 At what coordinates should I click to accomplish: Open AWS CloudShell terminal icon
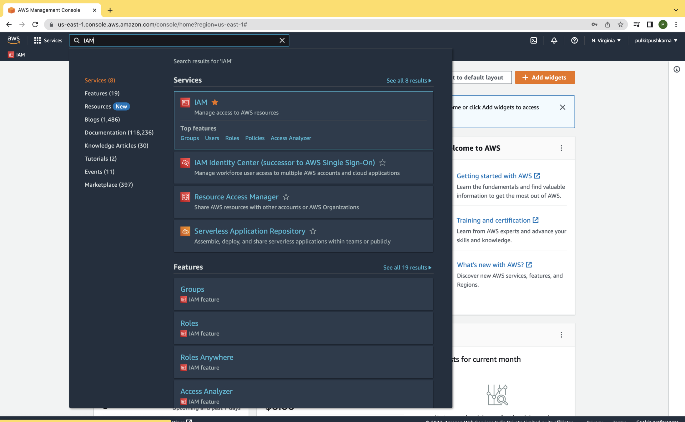(533, 40)
